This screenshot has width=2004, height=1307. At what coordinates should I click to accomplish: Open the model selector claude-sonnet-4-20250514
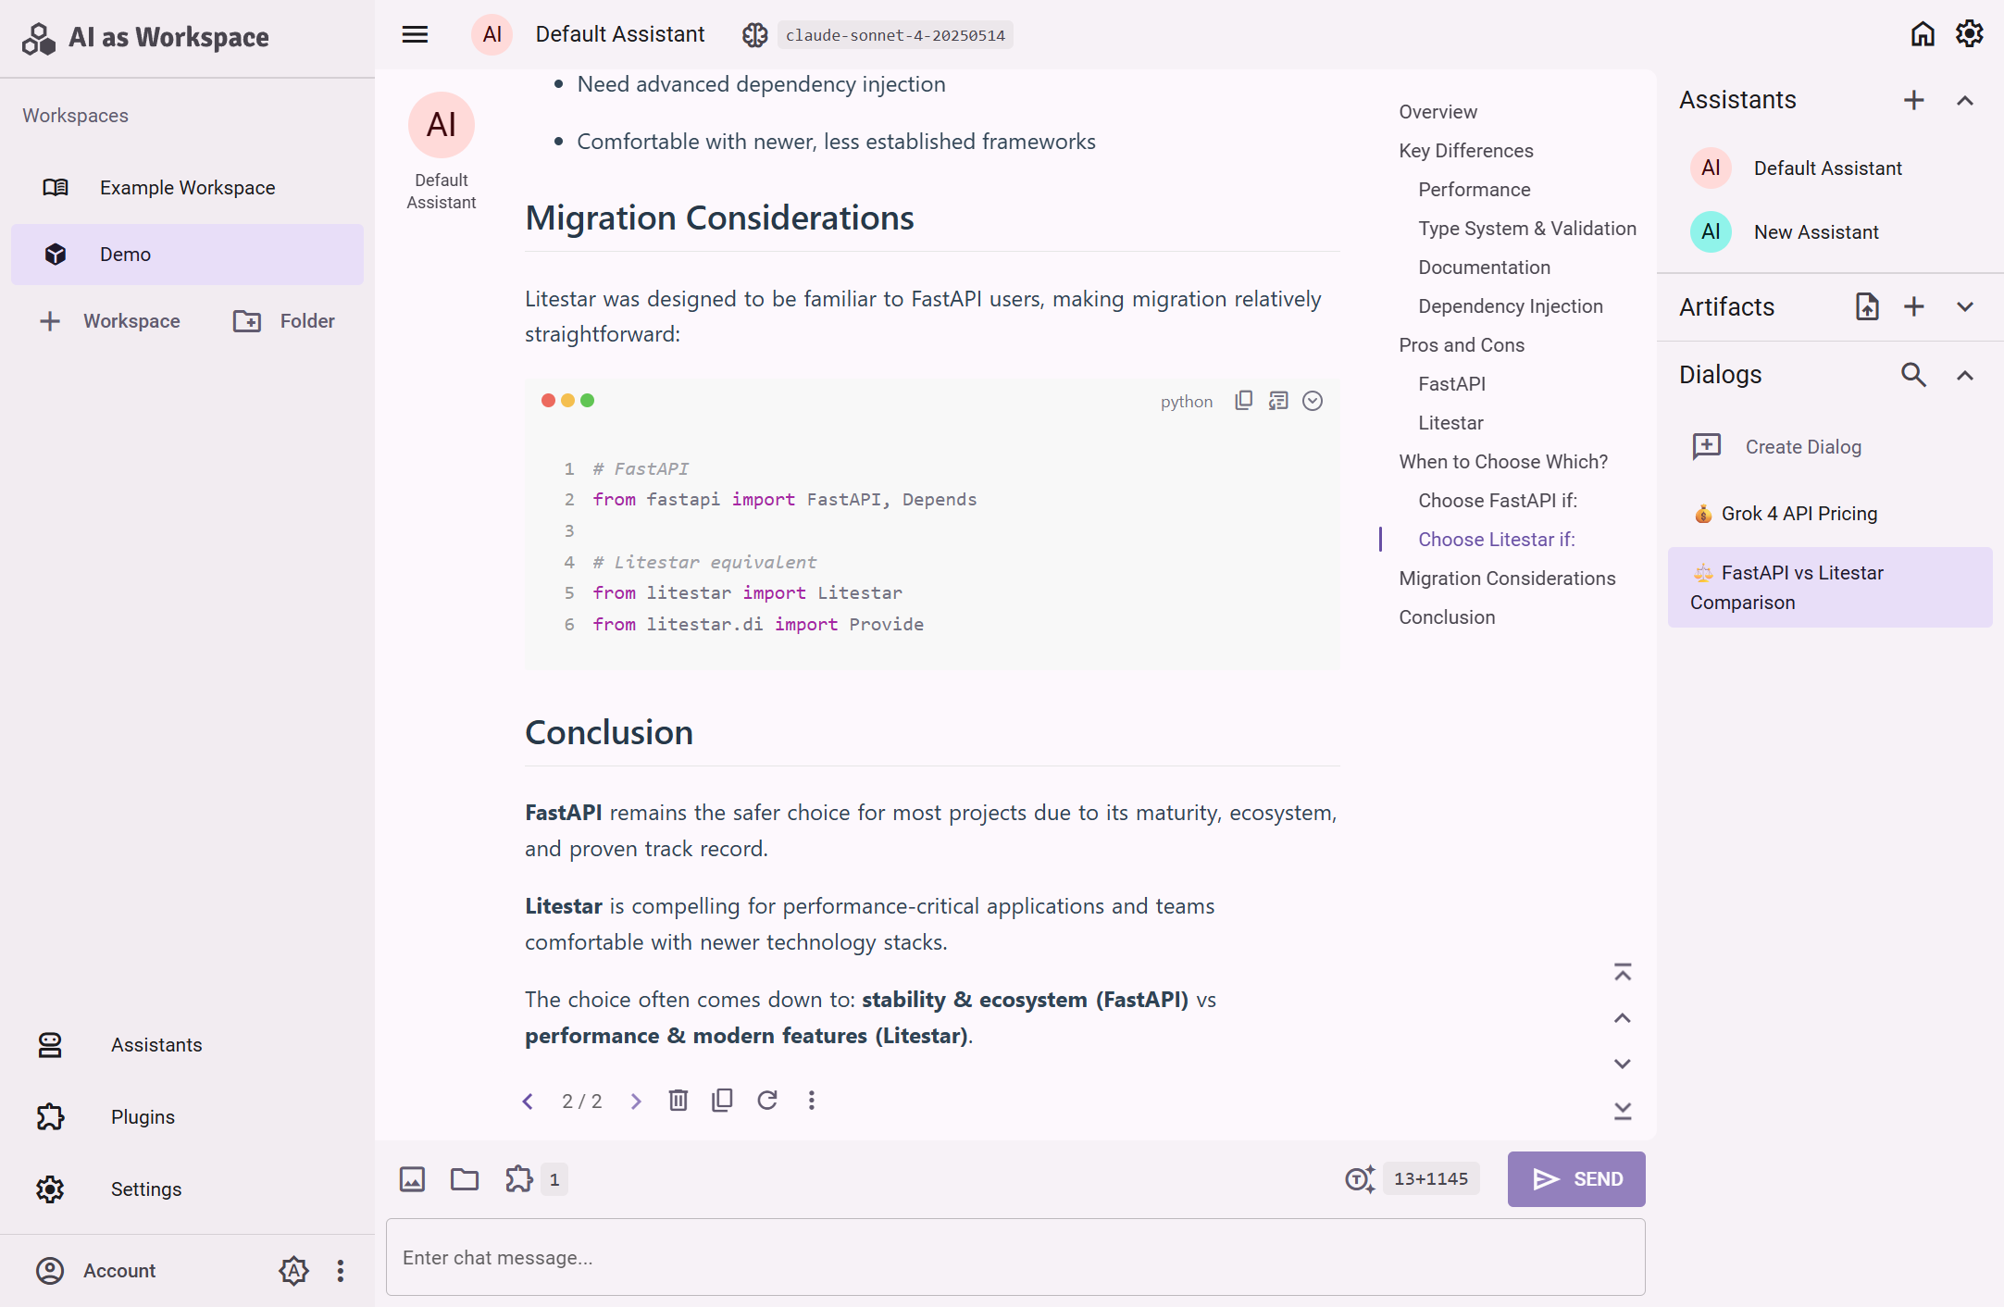[x=895, y=35]
